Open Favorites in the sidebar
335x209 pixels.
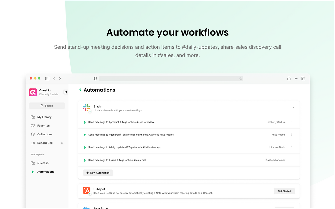pyautogui.click(x=43, y=126)
